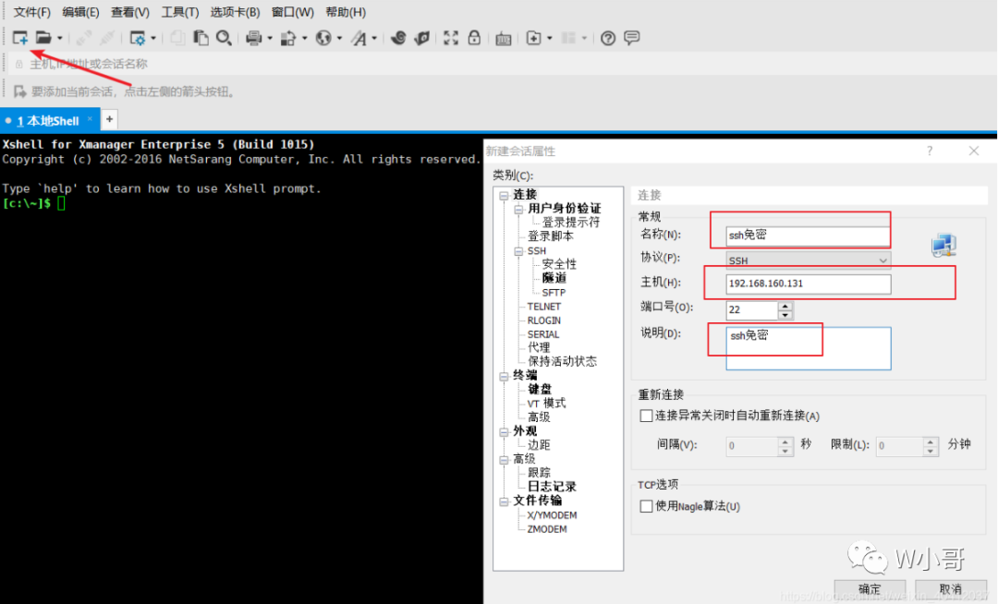Click the 说明 description text area
This screenshot has height=604, width=998.
pos(809,348)
